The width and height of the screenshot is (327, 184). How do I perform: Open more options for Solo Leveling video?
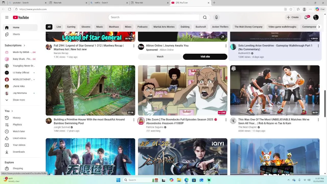[x=318, y=46]
